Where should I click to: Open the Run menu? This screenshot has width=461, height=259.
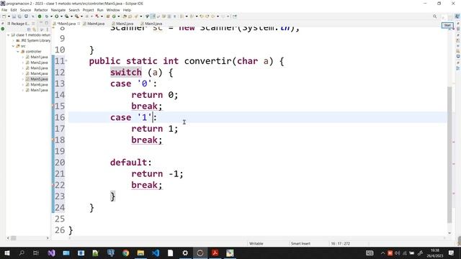pyautogui.click(x=100, y=10)
